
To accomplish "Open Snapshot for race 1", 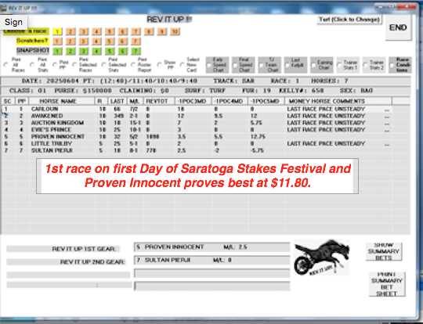I will point(57,51).
